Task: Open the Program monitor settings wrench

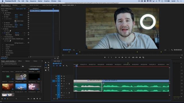Action: pyautogui.click(x=172, y=50)
